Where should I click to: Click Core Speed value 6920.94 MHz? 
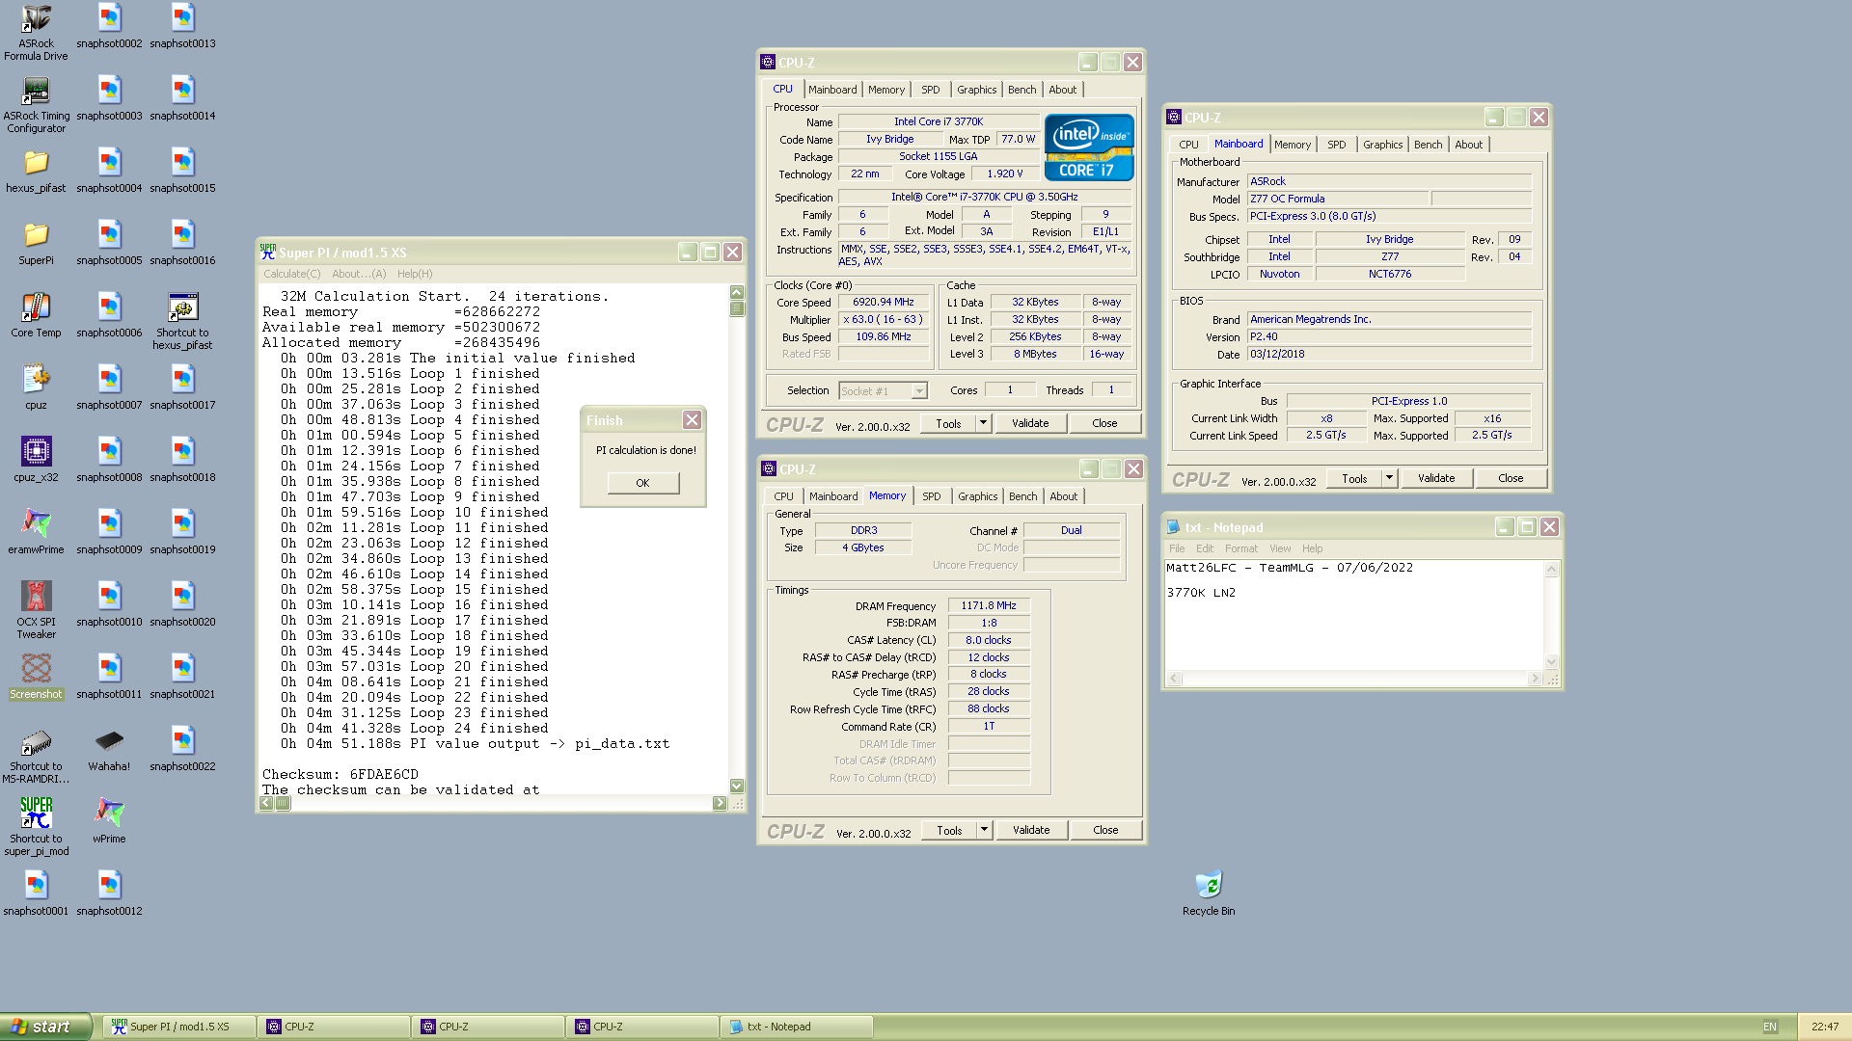(883, 302)
